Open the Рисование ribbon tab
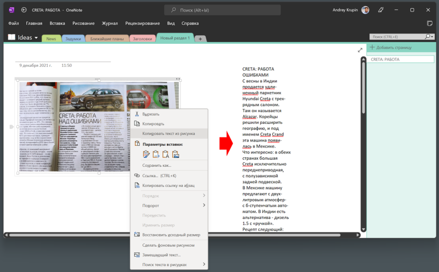Viewport: 439px width, 272px height. pyautogui.click(x=83, y=24)
